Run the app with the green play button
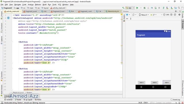 coord(137,8)
